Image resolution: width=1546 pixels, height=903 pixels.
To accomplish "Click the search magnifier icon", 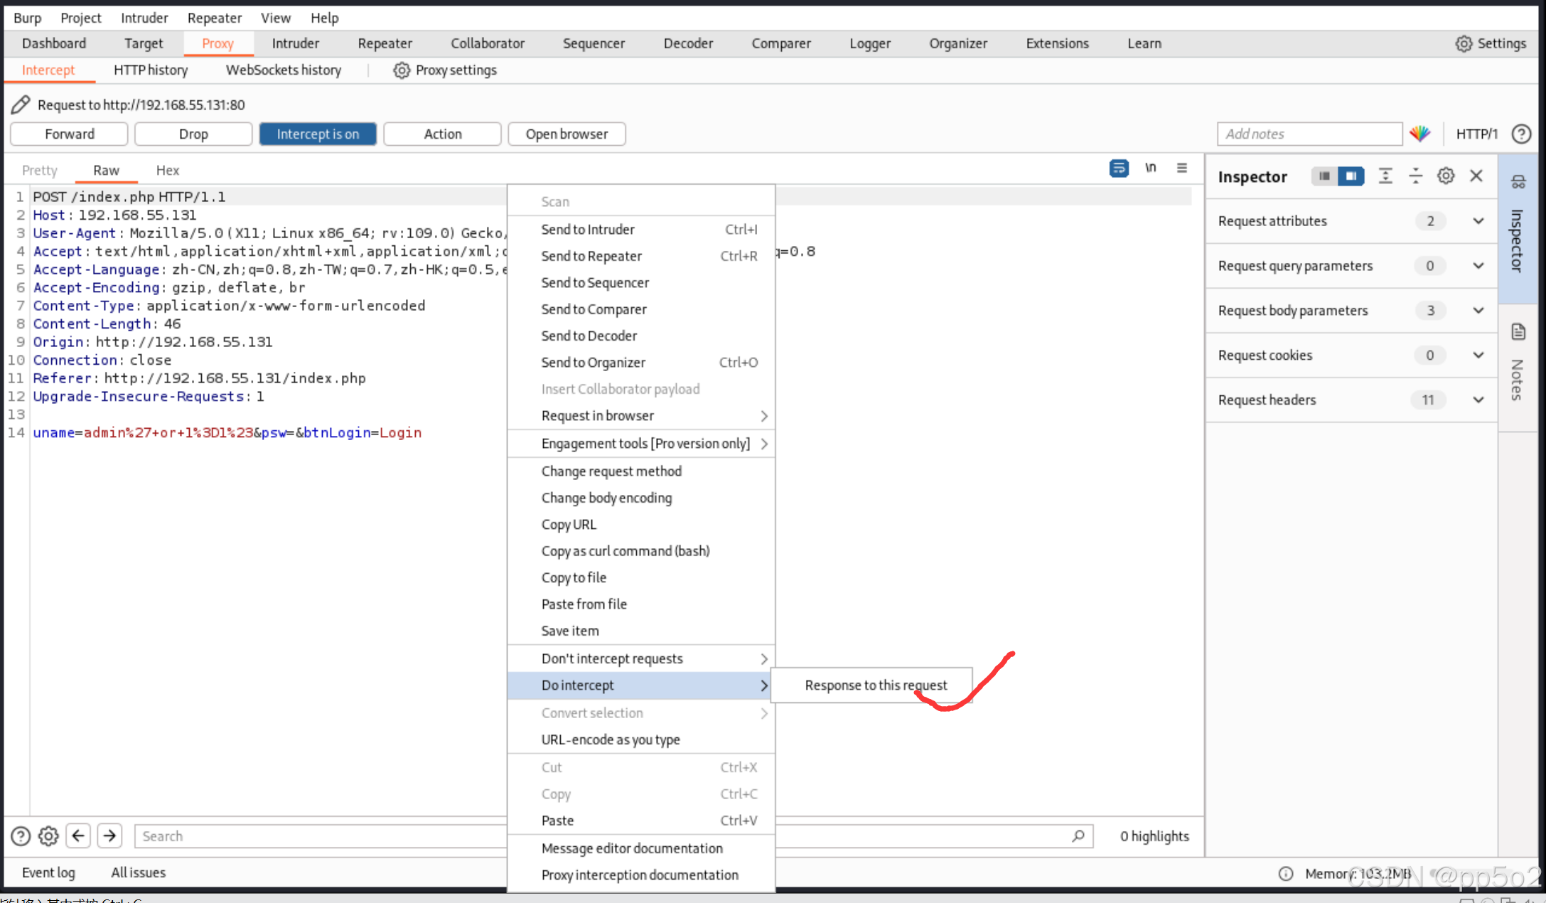I will [x=1078, y=836].
